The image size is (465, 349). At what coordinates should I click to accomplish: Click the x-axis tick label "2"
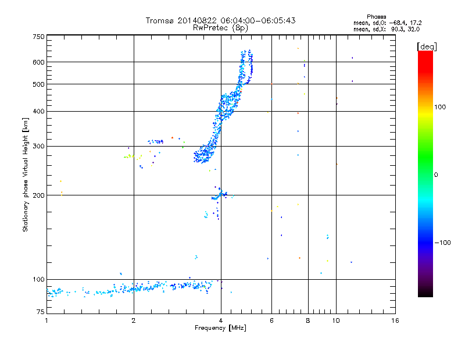[x=134, y=320]
